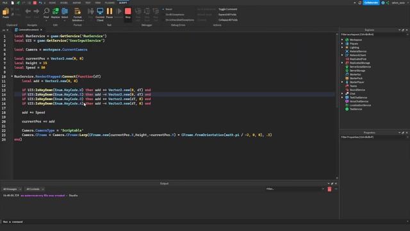The height and width of the screenshot is (231, 410).
Task: Collapse the RenderStepped function fold arrow
Action: [x=12, y=76]
